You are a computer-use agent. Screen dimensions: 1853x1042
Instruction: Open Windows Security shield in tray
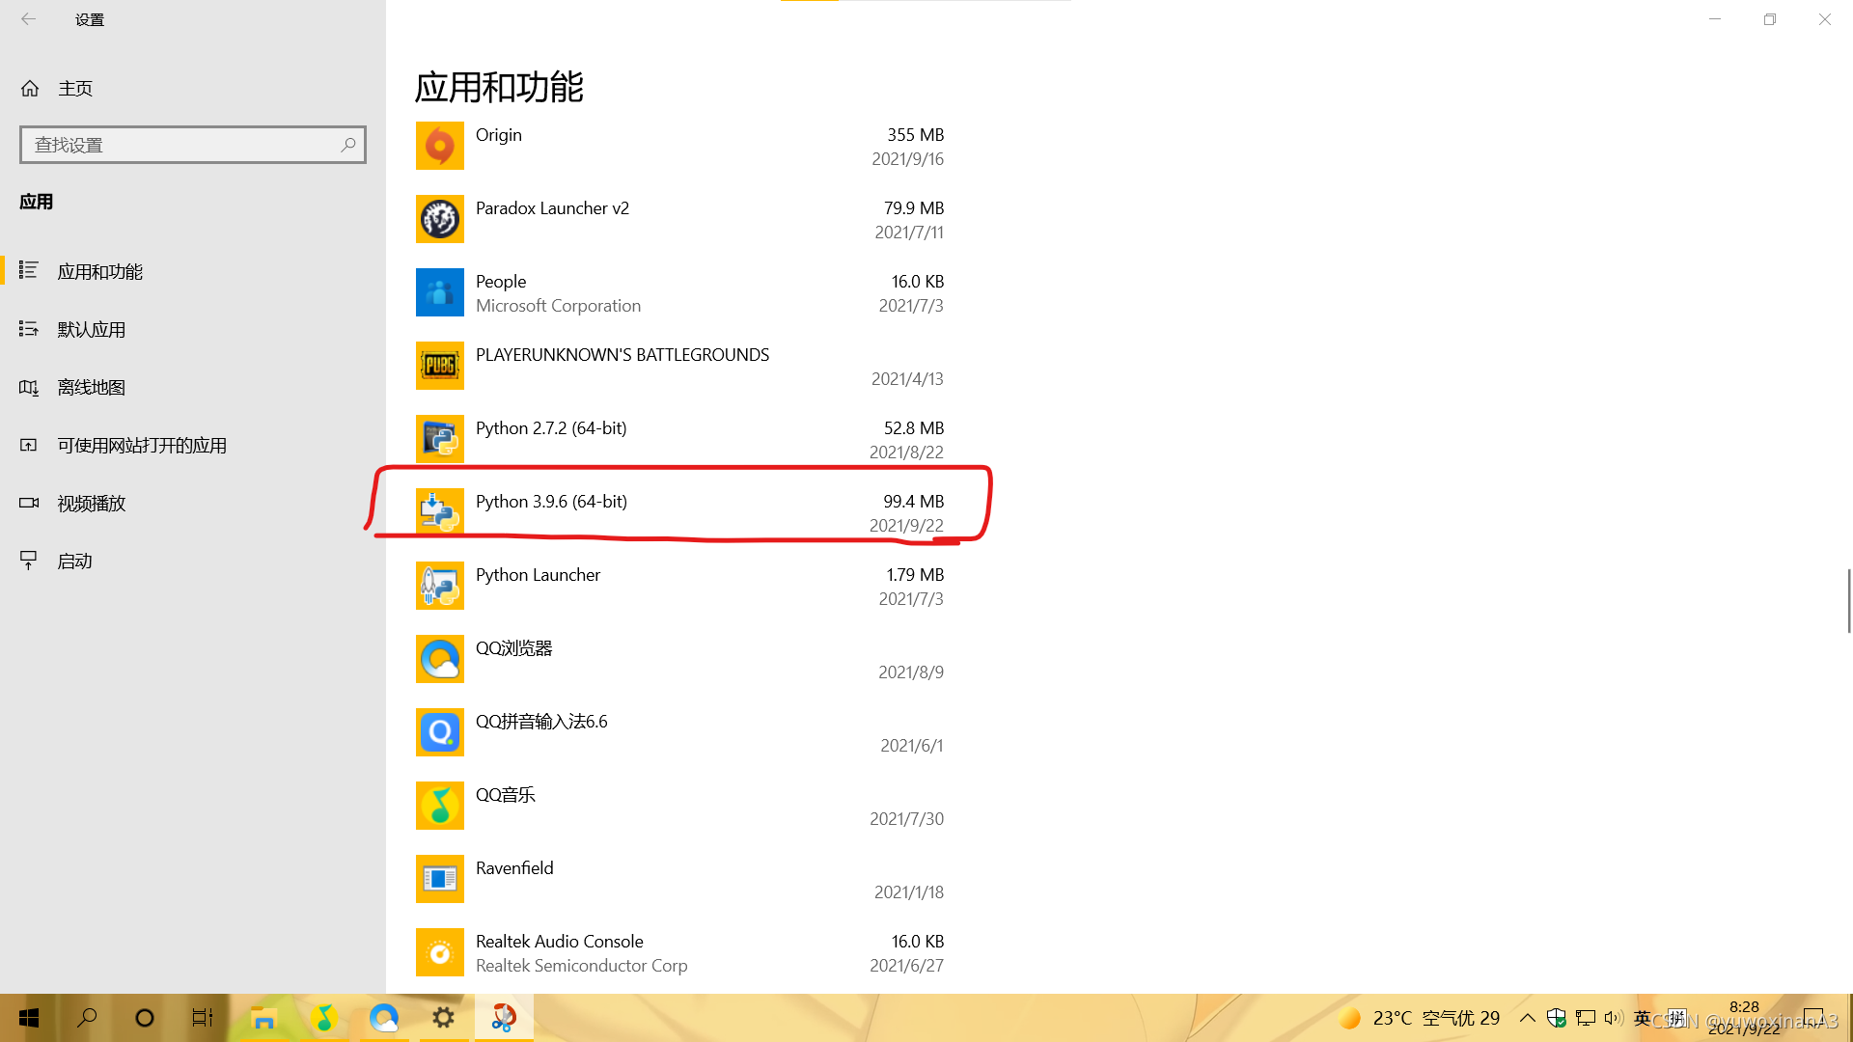point(1556,1018)
